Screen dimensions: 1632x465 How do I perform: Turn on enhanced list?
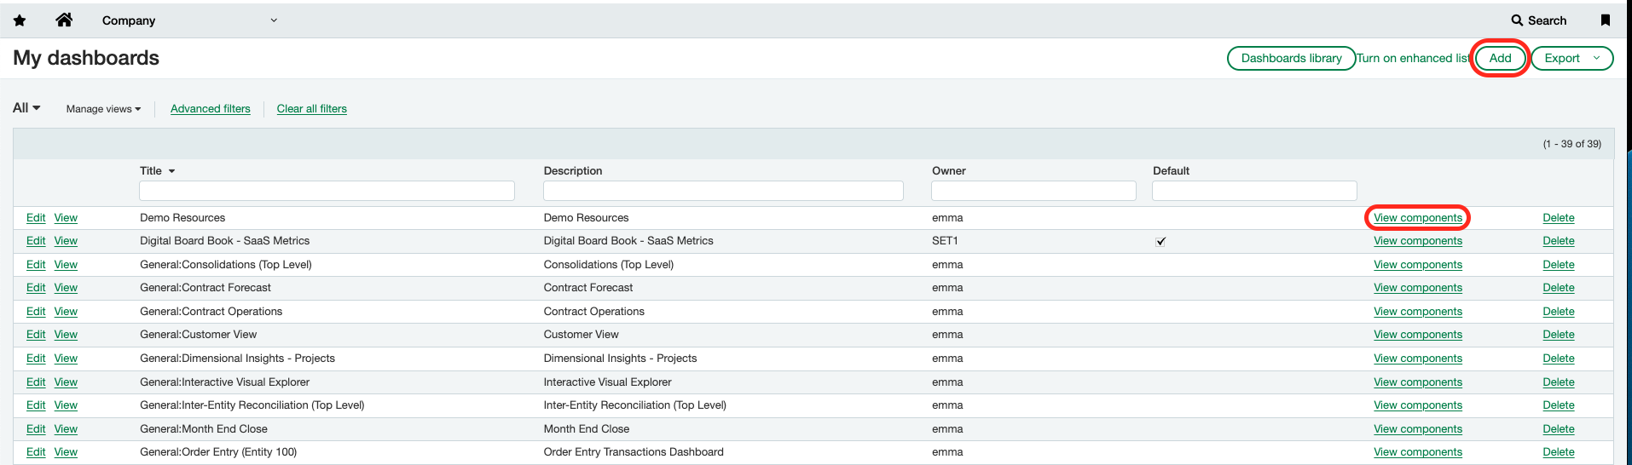(1413, 58)
